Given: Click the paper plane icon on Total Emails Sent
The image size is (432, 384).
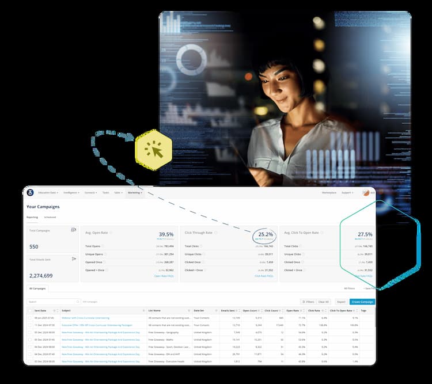Looking at the screenshot, I should [74, 259].
